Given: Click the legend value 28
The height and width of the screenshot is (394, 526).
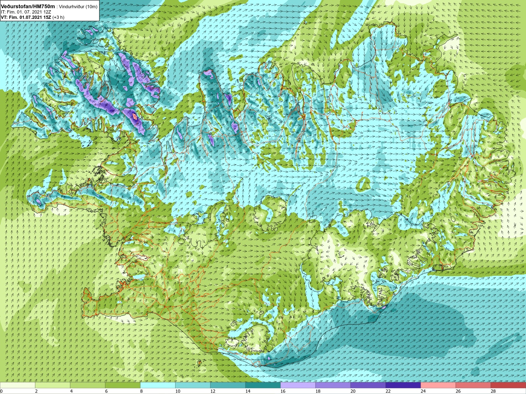Looking at the screenshot, I should [x=493, y=391].
